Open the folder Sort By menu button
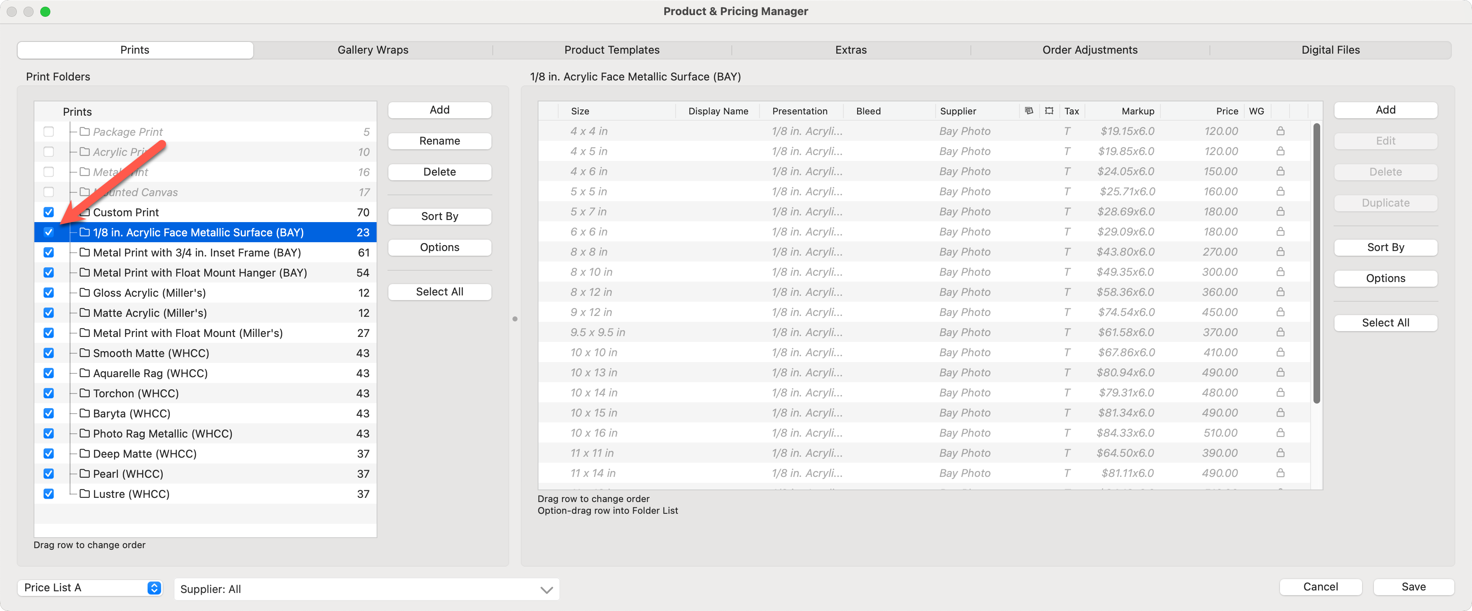The image size is (1472, 611). (x=440, y=216)
